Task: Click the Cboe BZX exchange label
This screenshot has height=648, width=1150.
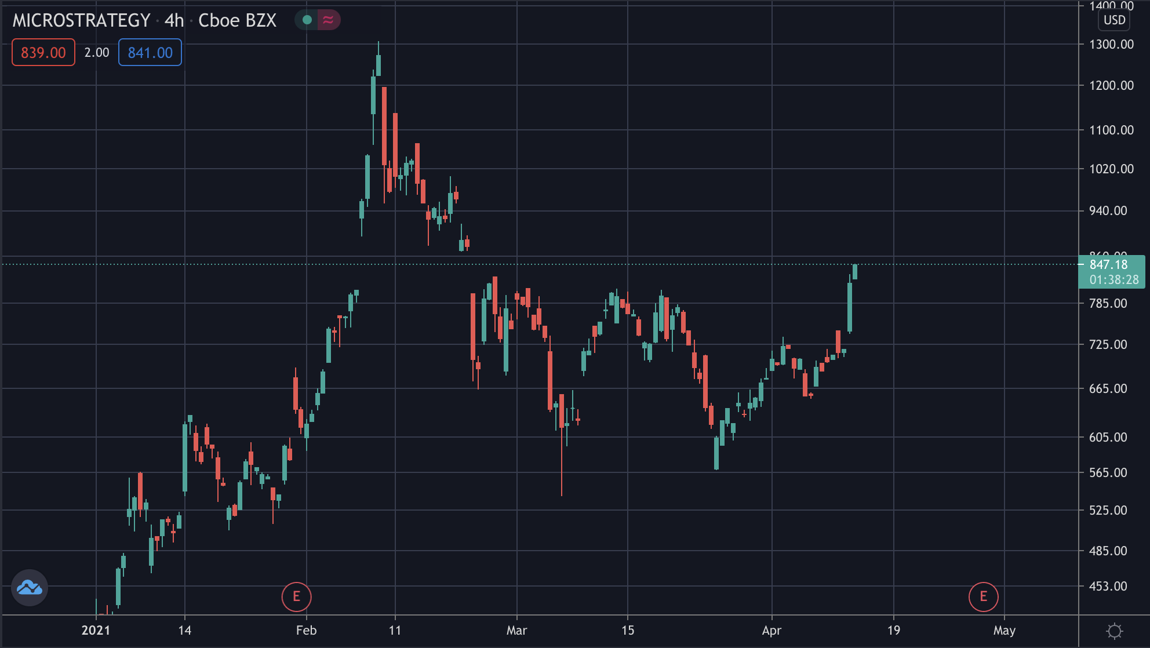Action: click(x=237, y=20)
